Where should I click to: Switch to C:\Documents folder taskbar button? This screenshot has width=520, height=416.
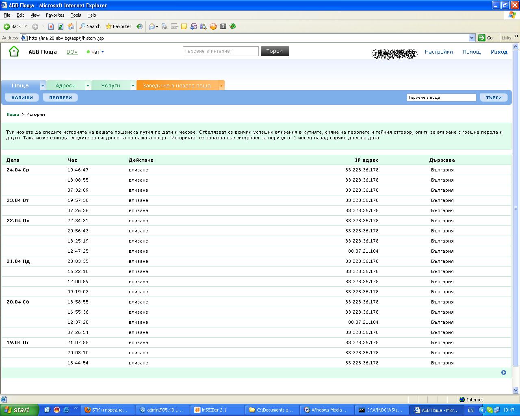(x=272, y=410)
